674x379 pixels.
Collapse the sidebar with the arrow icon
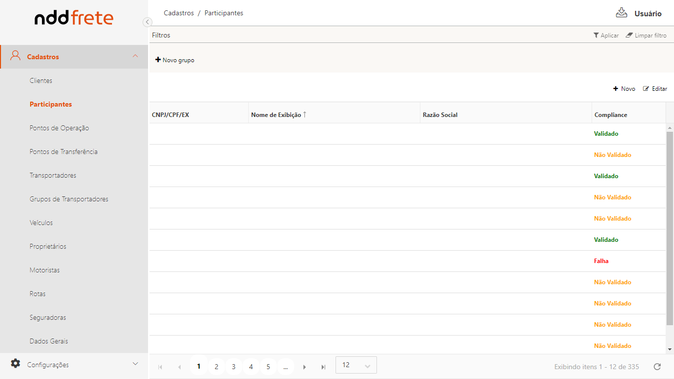[x=147, y=22]
